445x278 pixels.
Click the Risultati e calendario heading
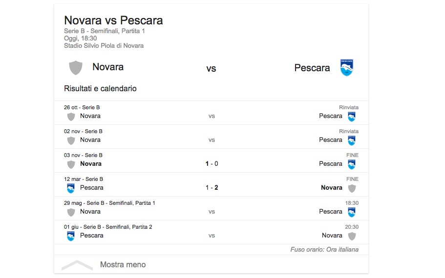coord(100,89)
